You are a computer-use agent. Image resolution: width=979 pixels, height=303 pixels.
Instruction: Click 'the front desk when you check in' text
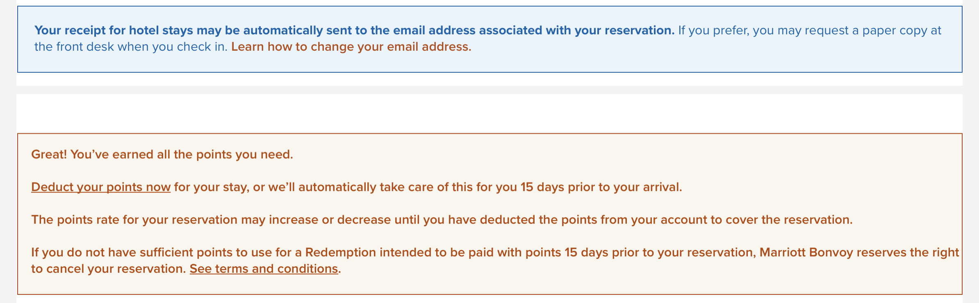tap(131, 47)
